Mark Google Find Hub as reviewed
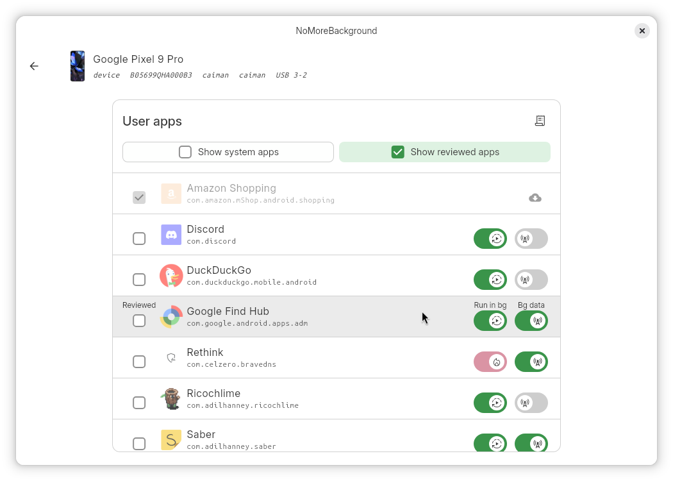 [x=139, y=321]
